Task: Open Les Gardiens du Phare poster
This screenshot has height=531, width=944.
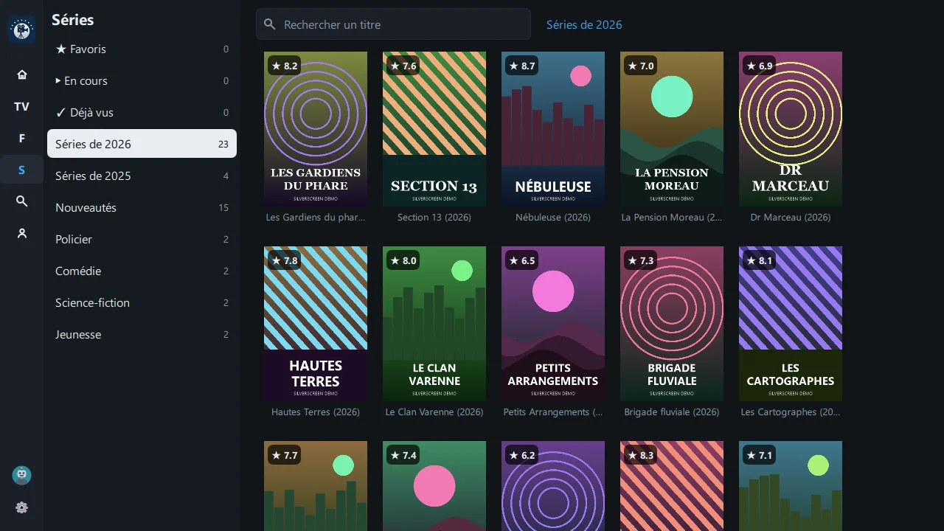Action: point(316,129)
